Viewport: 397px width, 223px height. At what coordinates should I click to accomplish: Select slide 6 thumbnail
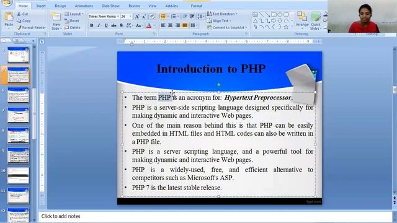point(18,95)
